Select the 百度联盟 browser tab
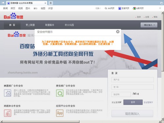 tap(27, 3)
